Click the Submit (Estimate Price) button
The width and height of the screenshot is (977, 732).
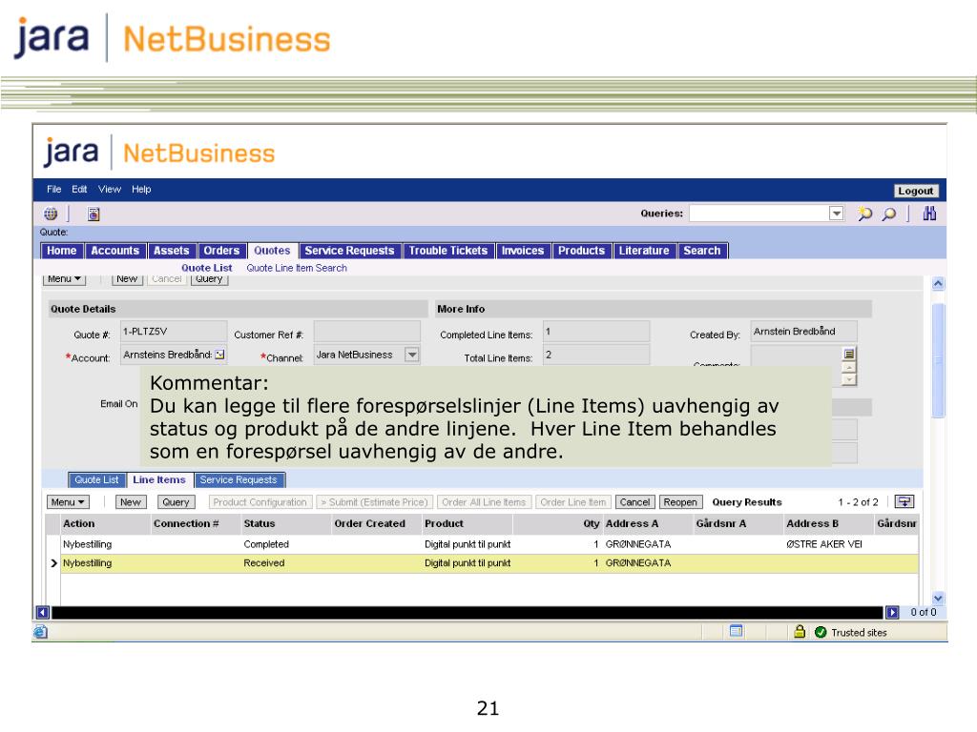pos(374,502)
